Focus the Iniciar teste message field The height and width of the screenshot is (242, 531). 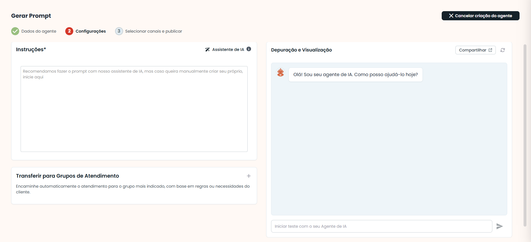pos(382,226)
